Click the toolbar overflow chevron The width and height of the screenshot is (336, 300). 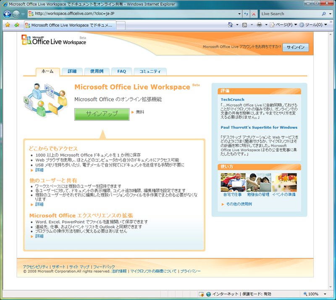(x=331, y=22)
